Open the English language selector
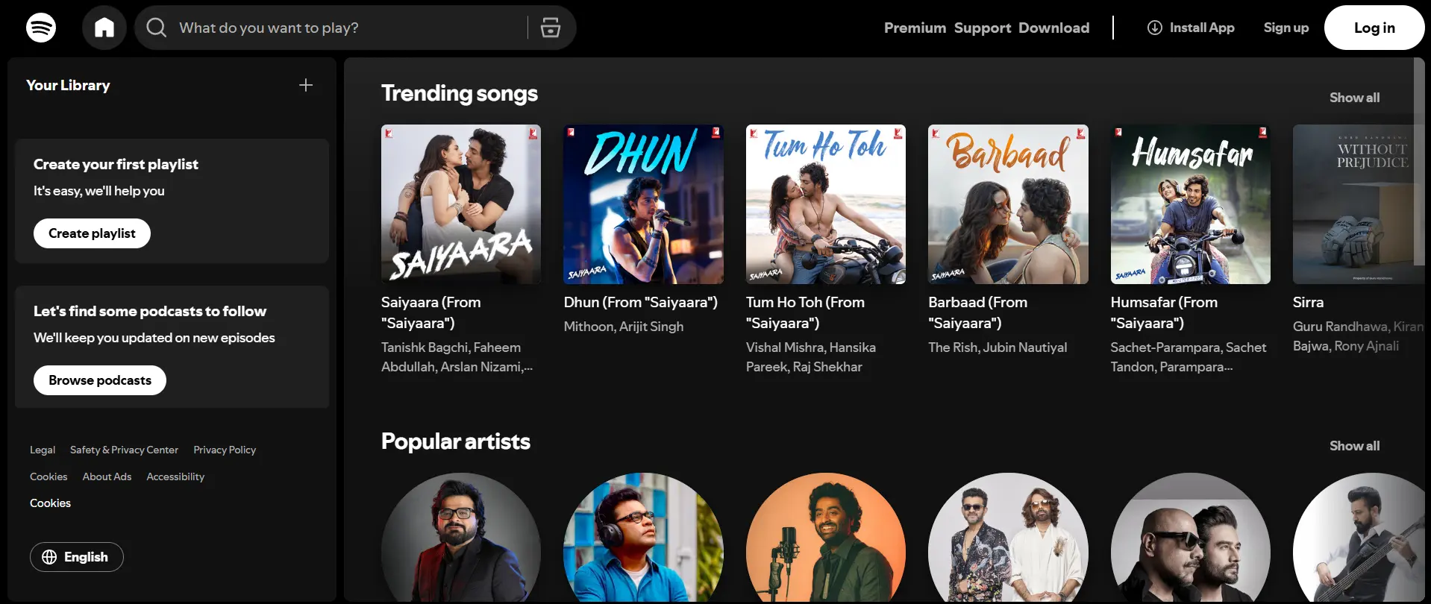The image size is (1431, 604). pyautogui.click(x=77, y=557)
